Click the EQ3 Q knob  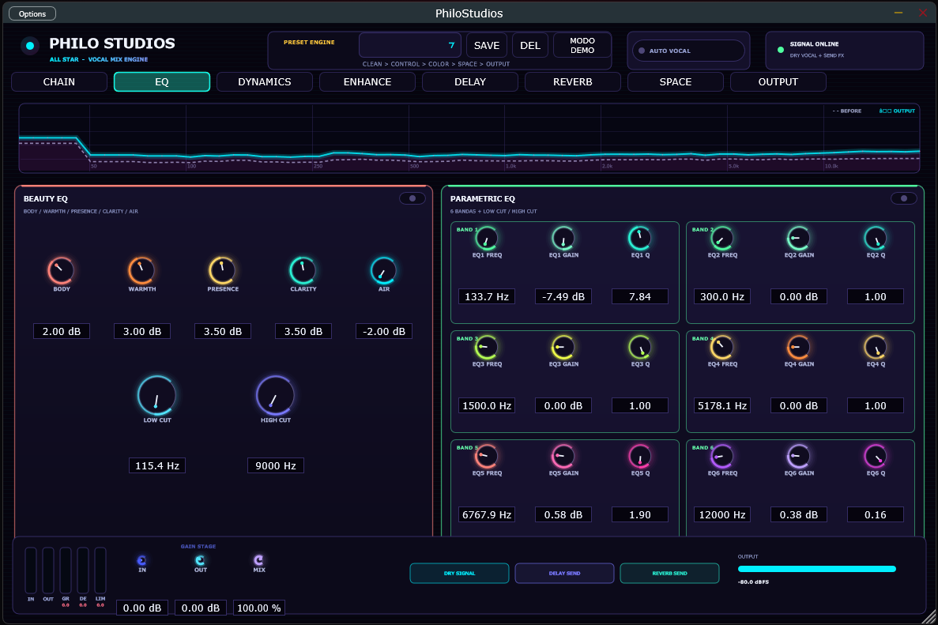[639, 347]
